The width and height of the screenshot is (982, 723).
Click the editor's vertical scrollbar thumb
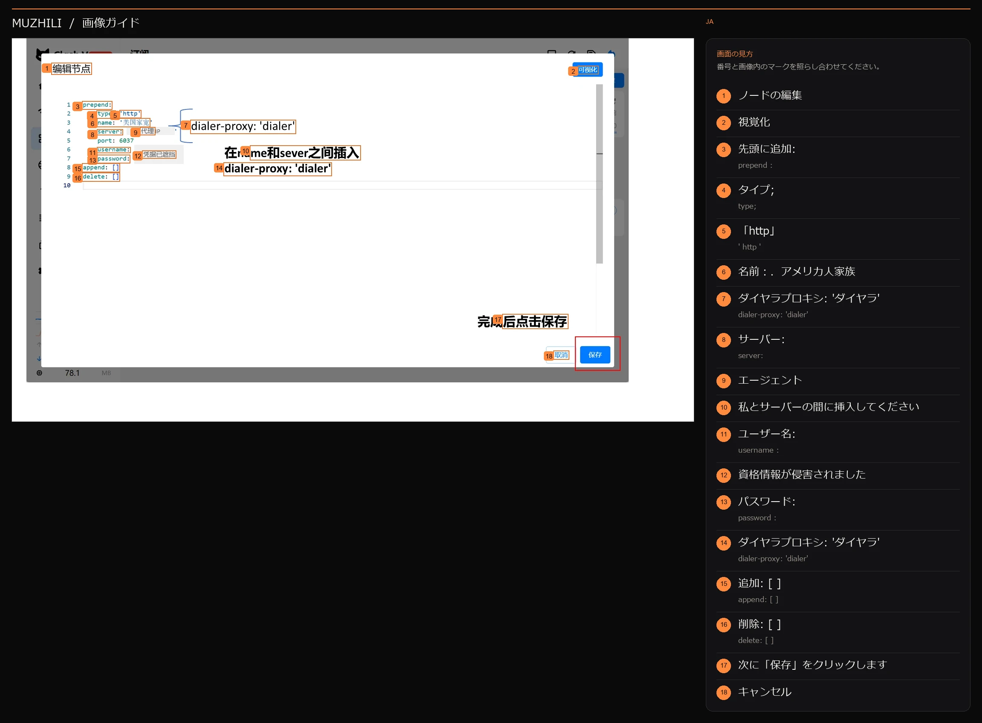pyautogui.click(x=599, y=174)
